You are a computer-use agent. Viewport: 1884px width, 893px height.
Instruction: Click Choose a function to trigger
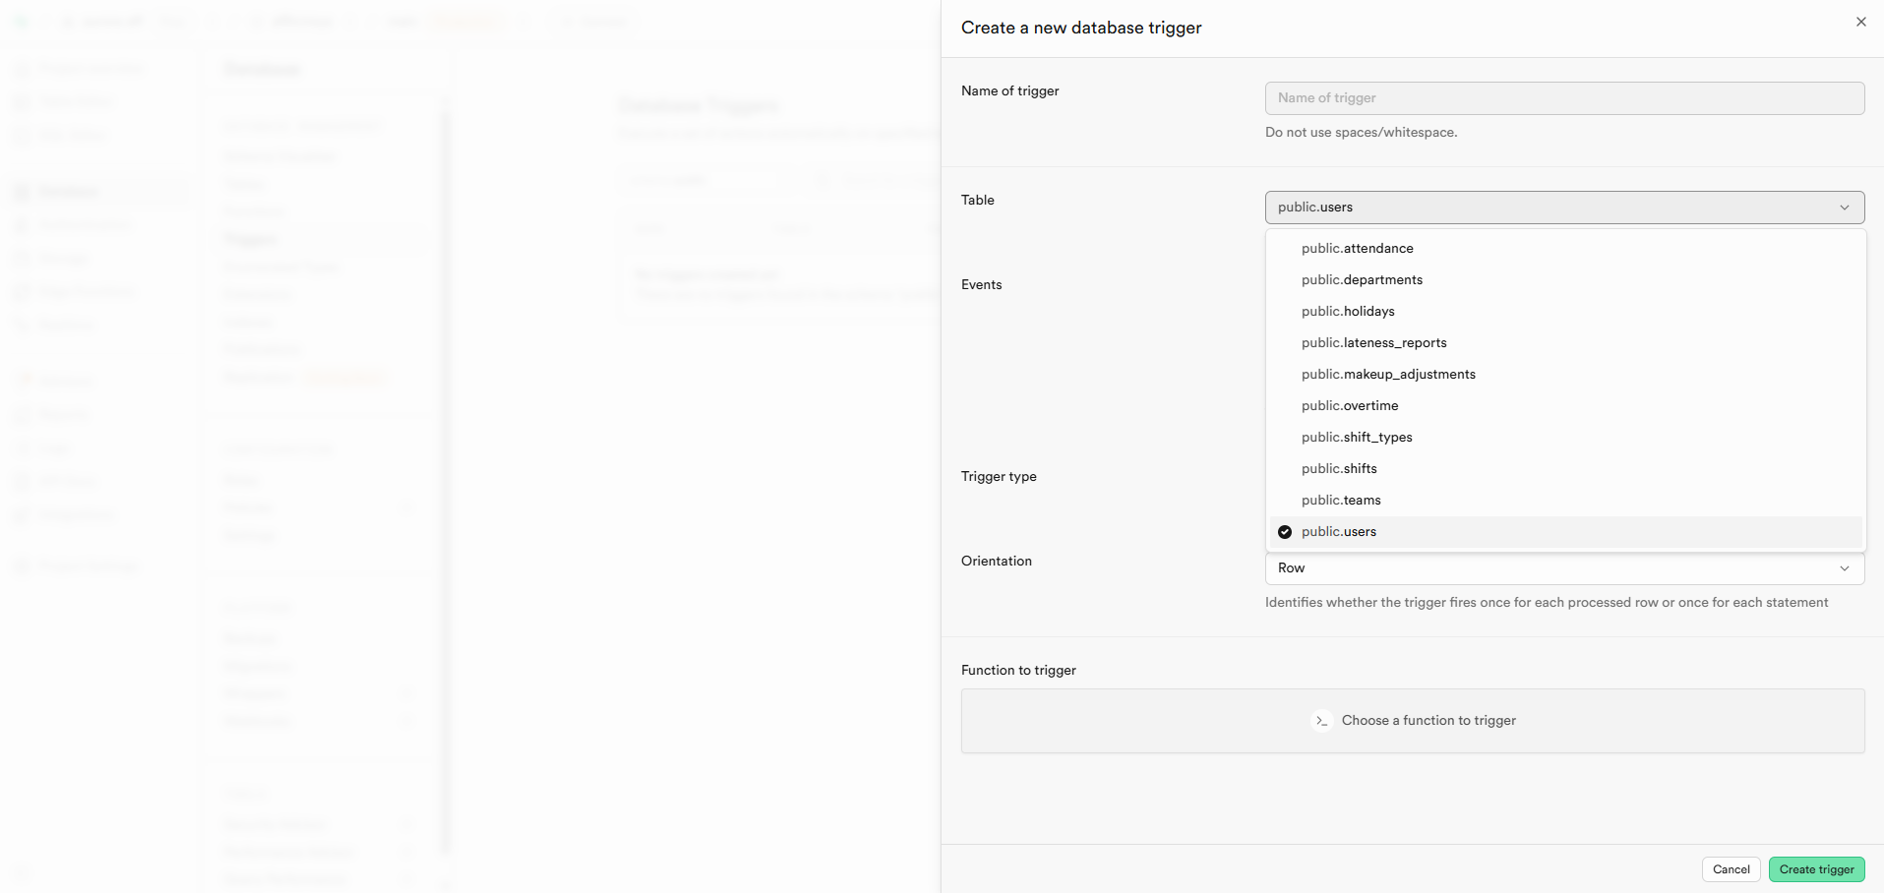[1428, 721]
